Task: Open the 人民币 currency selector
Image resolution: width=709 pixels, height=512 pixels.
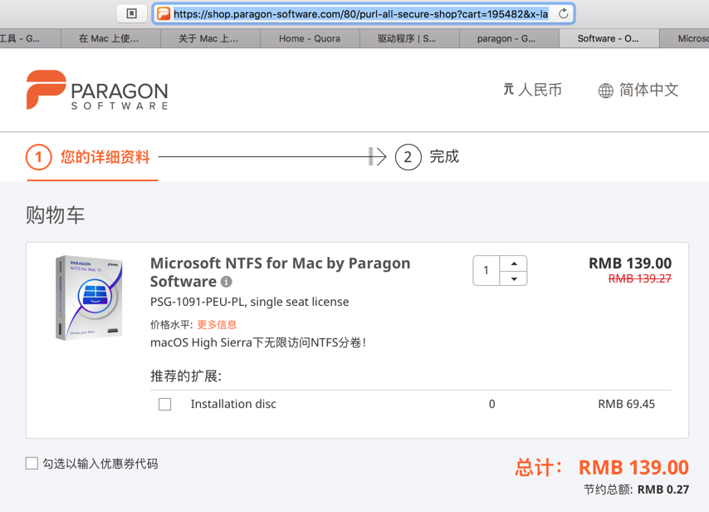Action: [533, 90]
